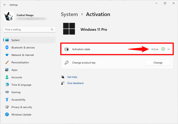The height and width of the screenshot is (124, 178).
Task: Click the Windows 11 Pro edition text
Action: pyautogui.click(x=94, y=30)
